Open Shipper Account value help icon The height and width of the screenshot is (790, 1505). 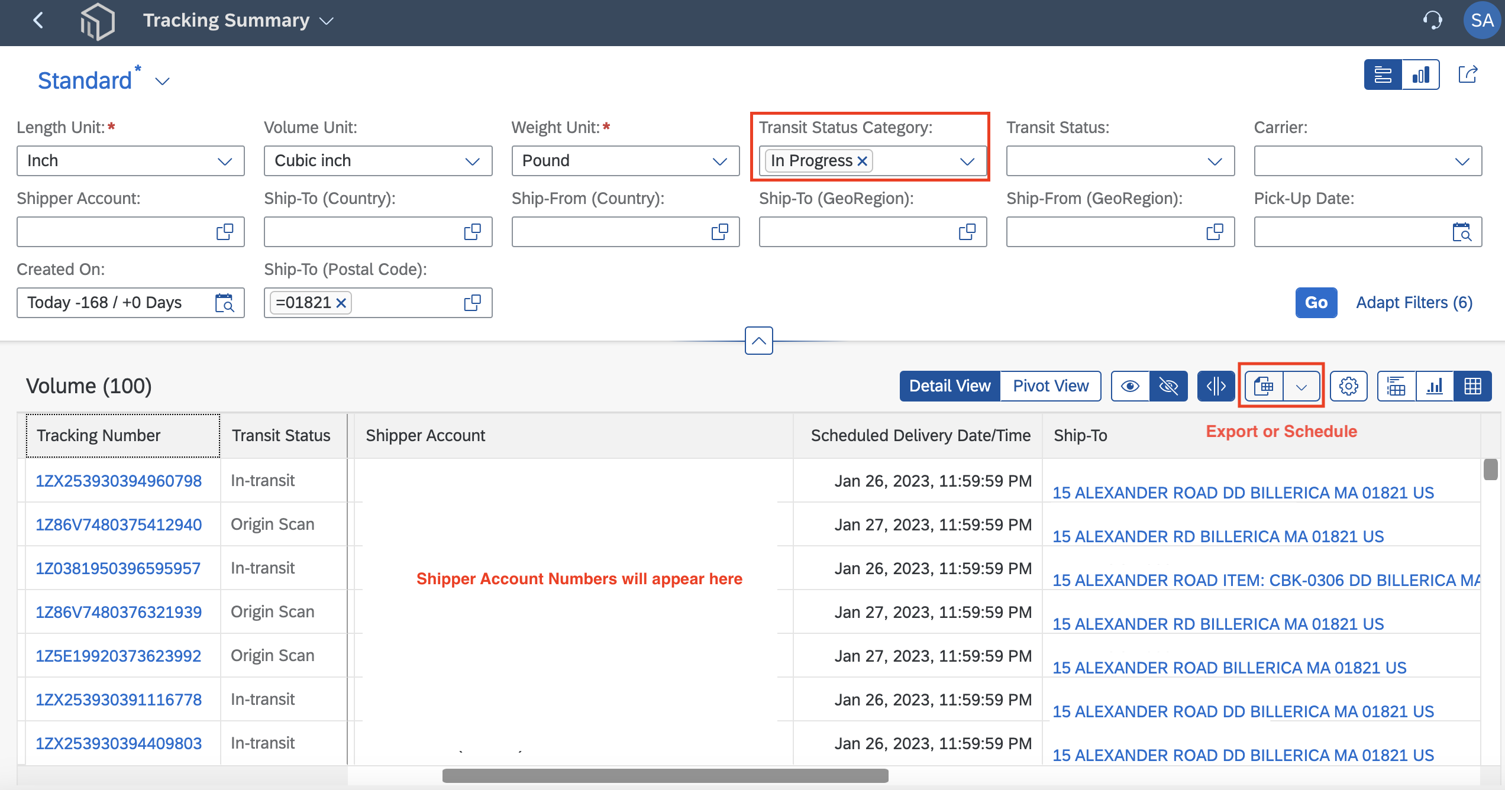225,232
